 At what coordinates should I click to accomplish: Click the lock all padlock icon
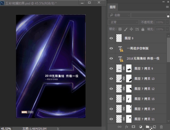click(143, 29)
